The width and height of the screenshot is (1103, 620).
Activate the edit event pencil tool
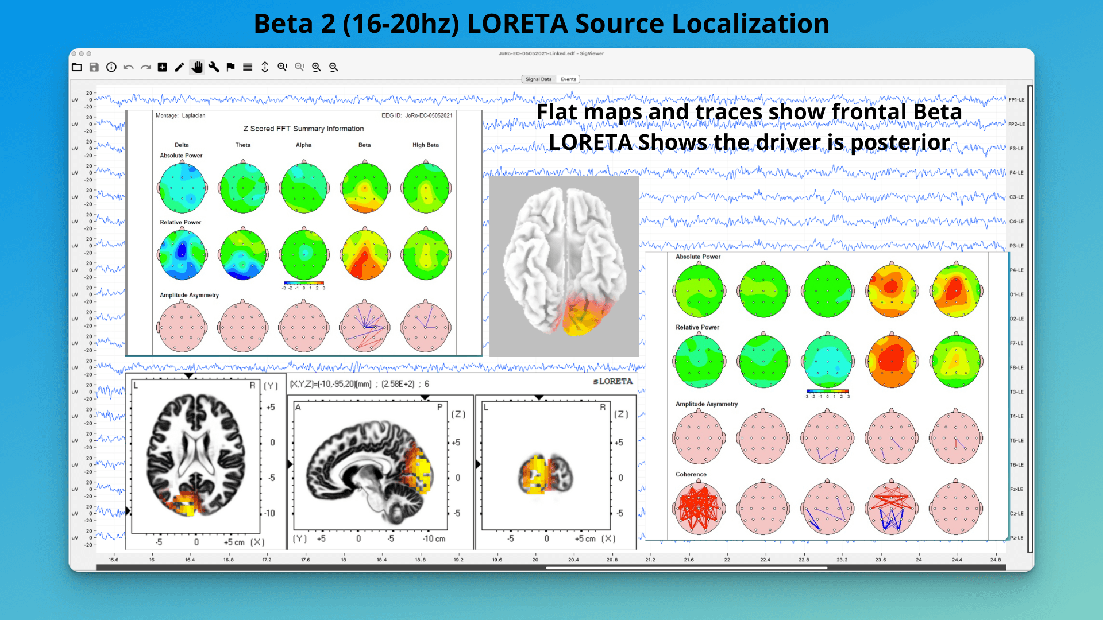179,67
